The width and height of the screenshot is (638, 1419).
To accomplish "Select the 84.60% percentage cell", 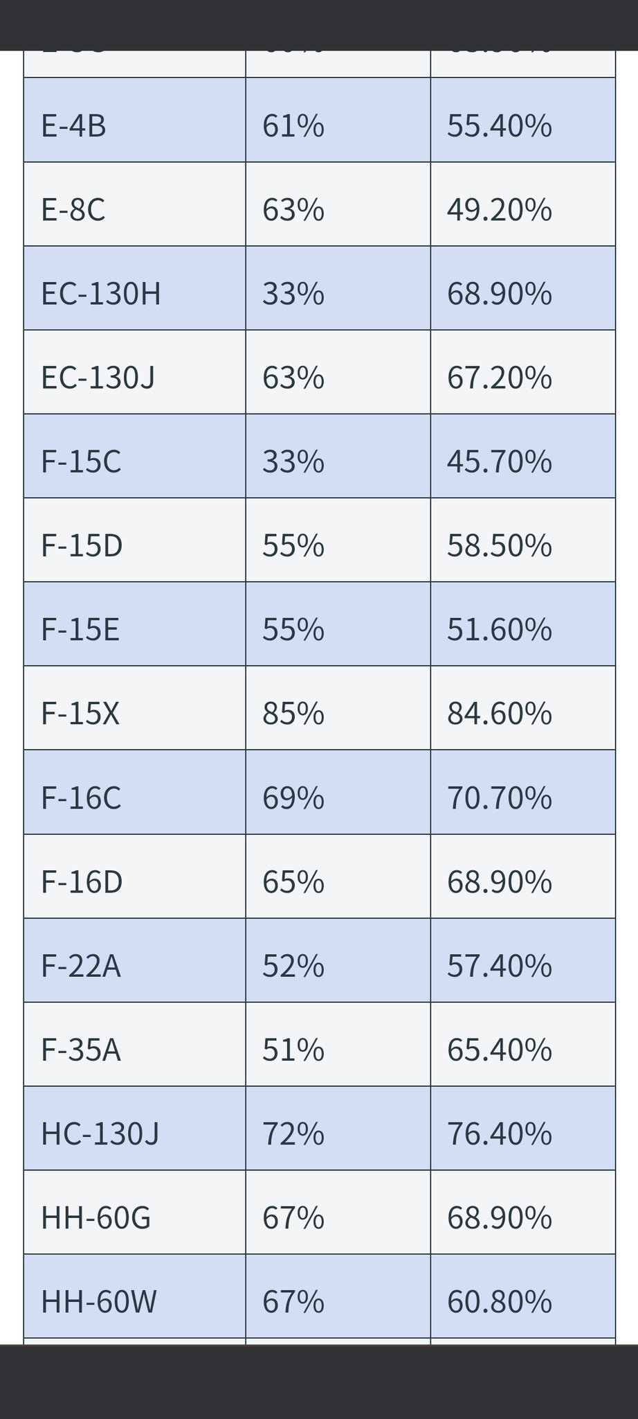I will point(500,714).
